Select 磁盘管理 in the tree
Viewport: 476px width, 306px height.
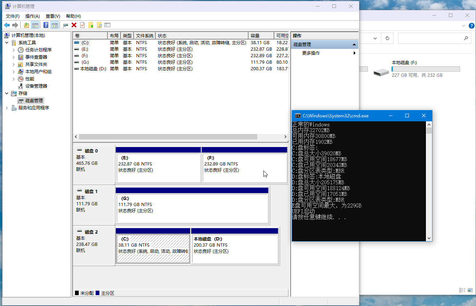click(x=34, y=101)
